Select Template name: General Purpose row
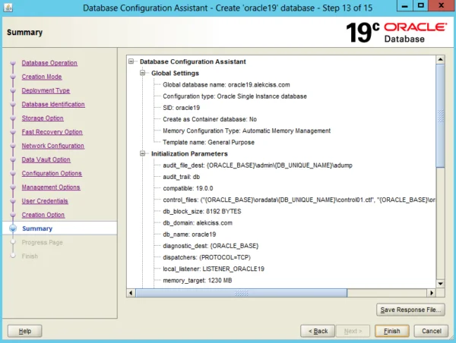 [x=208, y=143]
